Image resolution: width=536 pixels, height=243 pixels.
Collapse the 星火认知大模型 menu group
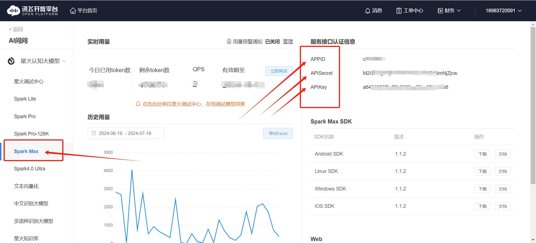(x=64, y=61)
